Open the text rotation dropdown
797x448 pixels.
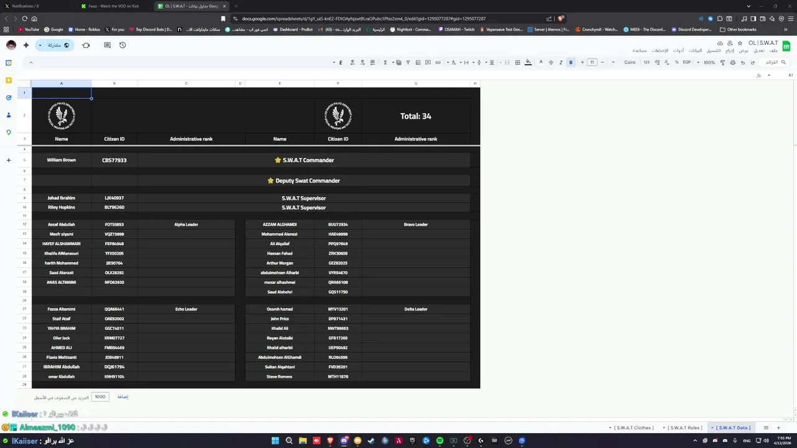451,62
